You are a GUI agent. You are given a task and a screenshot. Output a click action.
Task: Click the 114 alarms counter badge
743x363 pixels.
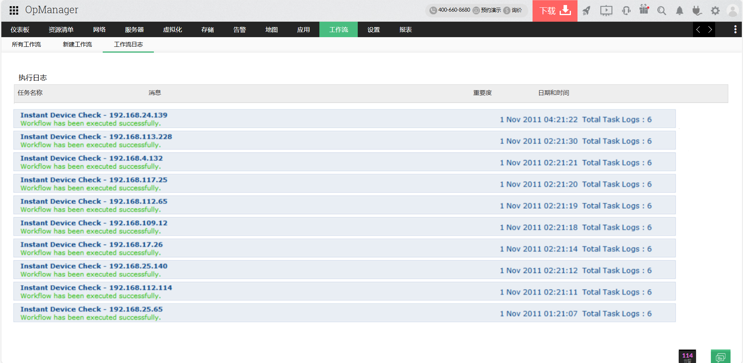point(687,356)
